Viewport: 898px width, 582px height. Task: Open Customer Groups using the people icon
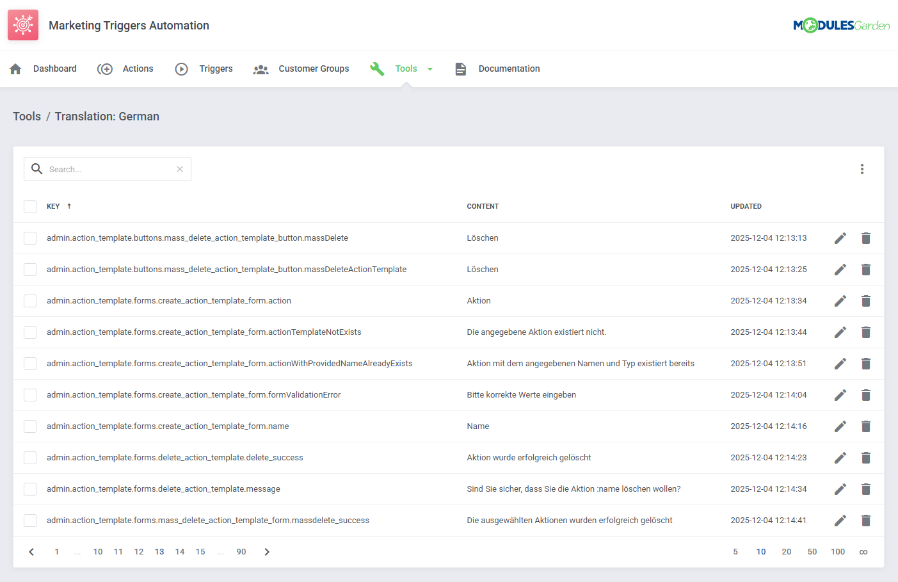pyautogui.click(x=261, y=69)
